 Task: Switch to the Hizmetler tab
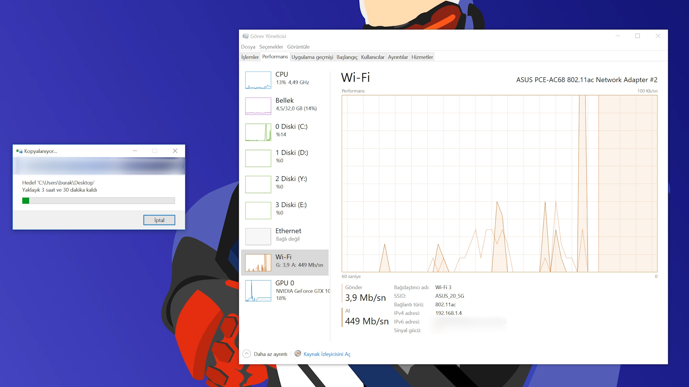tap(422, 57)
